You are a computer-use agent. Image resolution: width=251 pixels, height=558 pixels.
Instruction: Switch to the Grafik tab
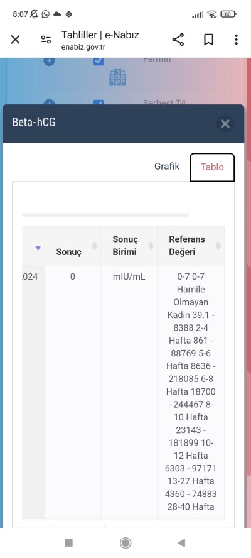click(167, 166)
